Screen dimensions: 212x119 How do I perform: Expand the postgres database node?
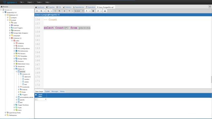[8, 18]
